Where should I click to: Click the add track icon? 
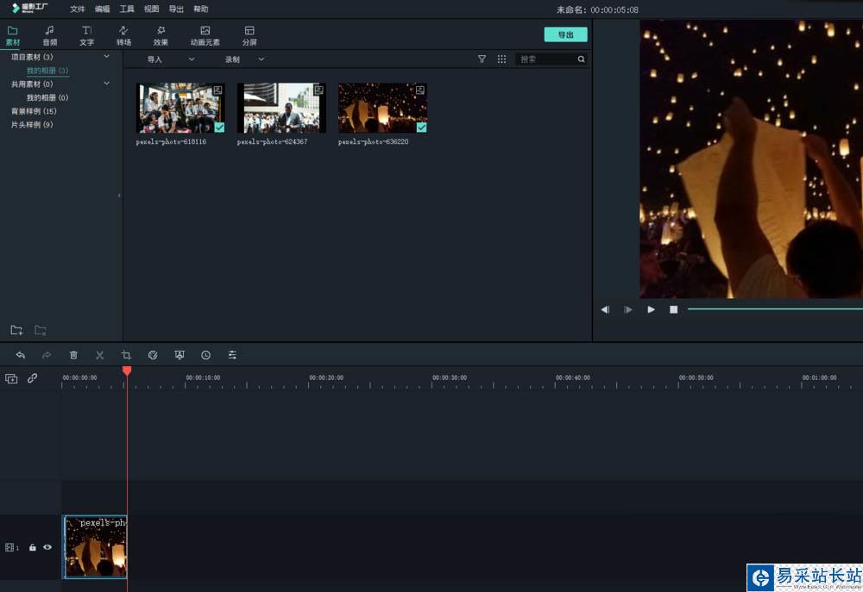(11, 378)
